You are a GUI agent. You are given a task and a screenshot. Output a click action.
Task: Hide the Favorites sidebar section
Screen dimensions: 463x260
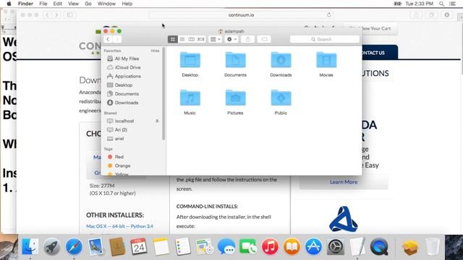coord(155,51)
